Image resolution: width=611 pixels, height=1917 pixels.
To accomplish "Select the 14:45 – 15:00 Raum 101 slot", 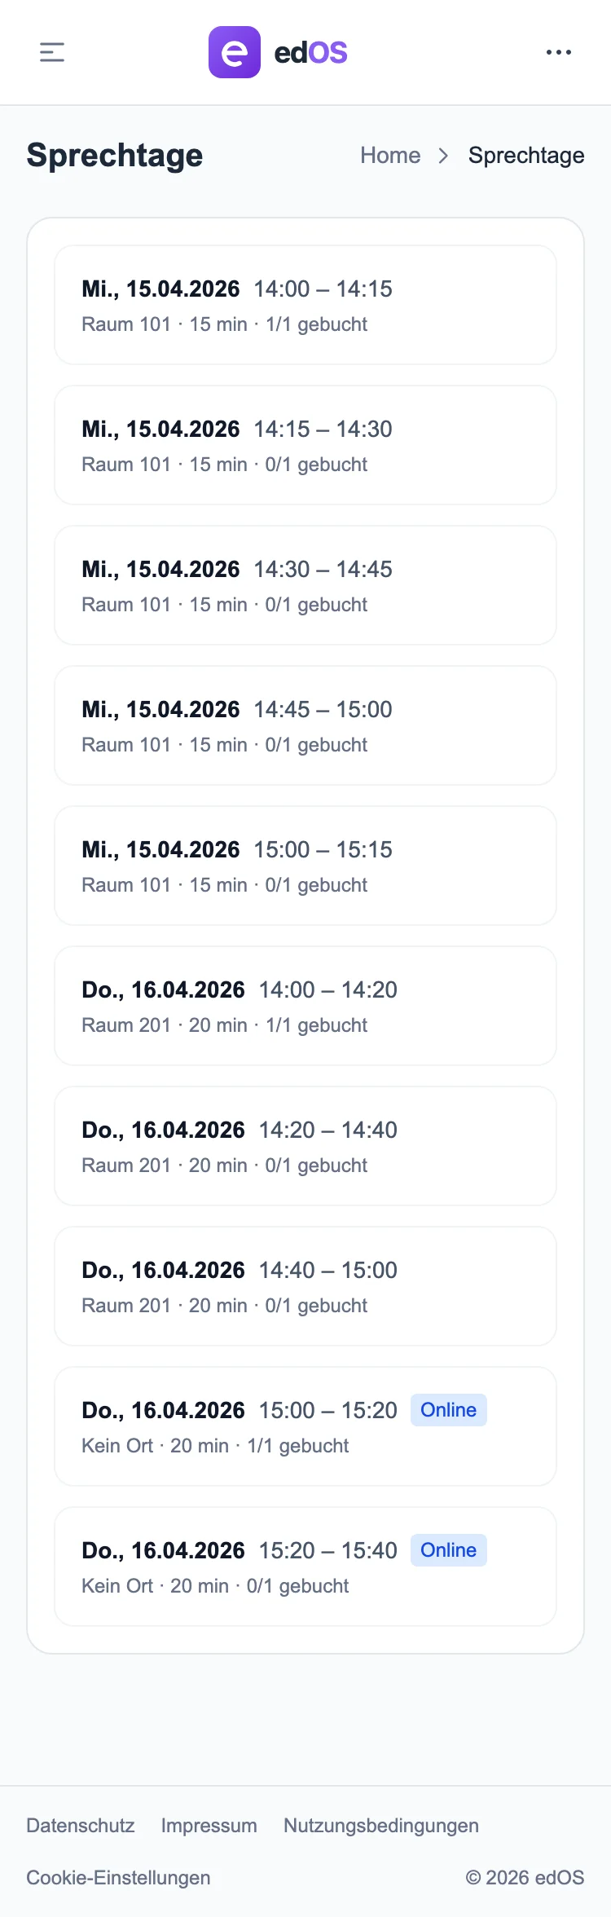I will point(305,725).
